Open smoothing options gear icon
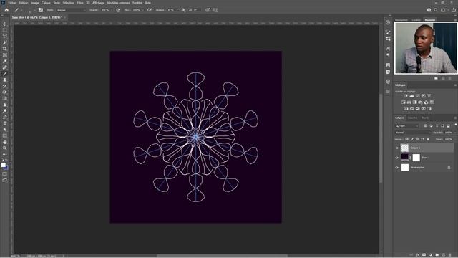Screen dimensions: 458x258 click(x=183, y=10)
